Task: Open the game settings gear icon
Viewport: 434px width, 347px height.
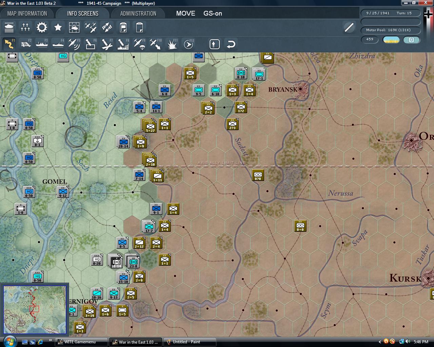Action: tap(42, 27)
